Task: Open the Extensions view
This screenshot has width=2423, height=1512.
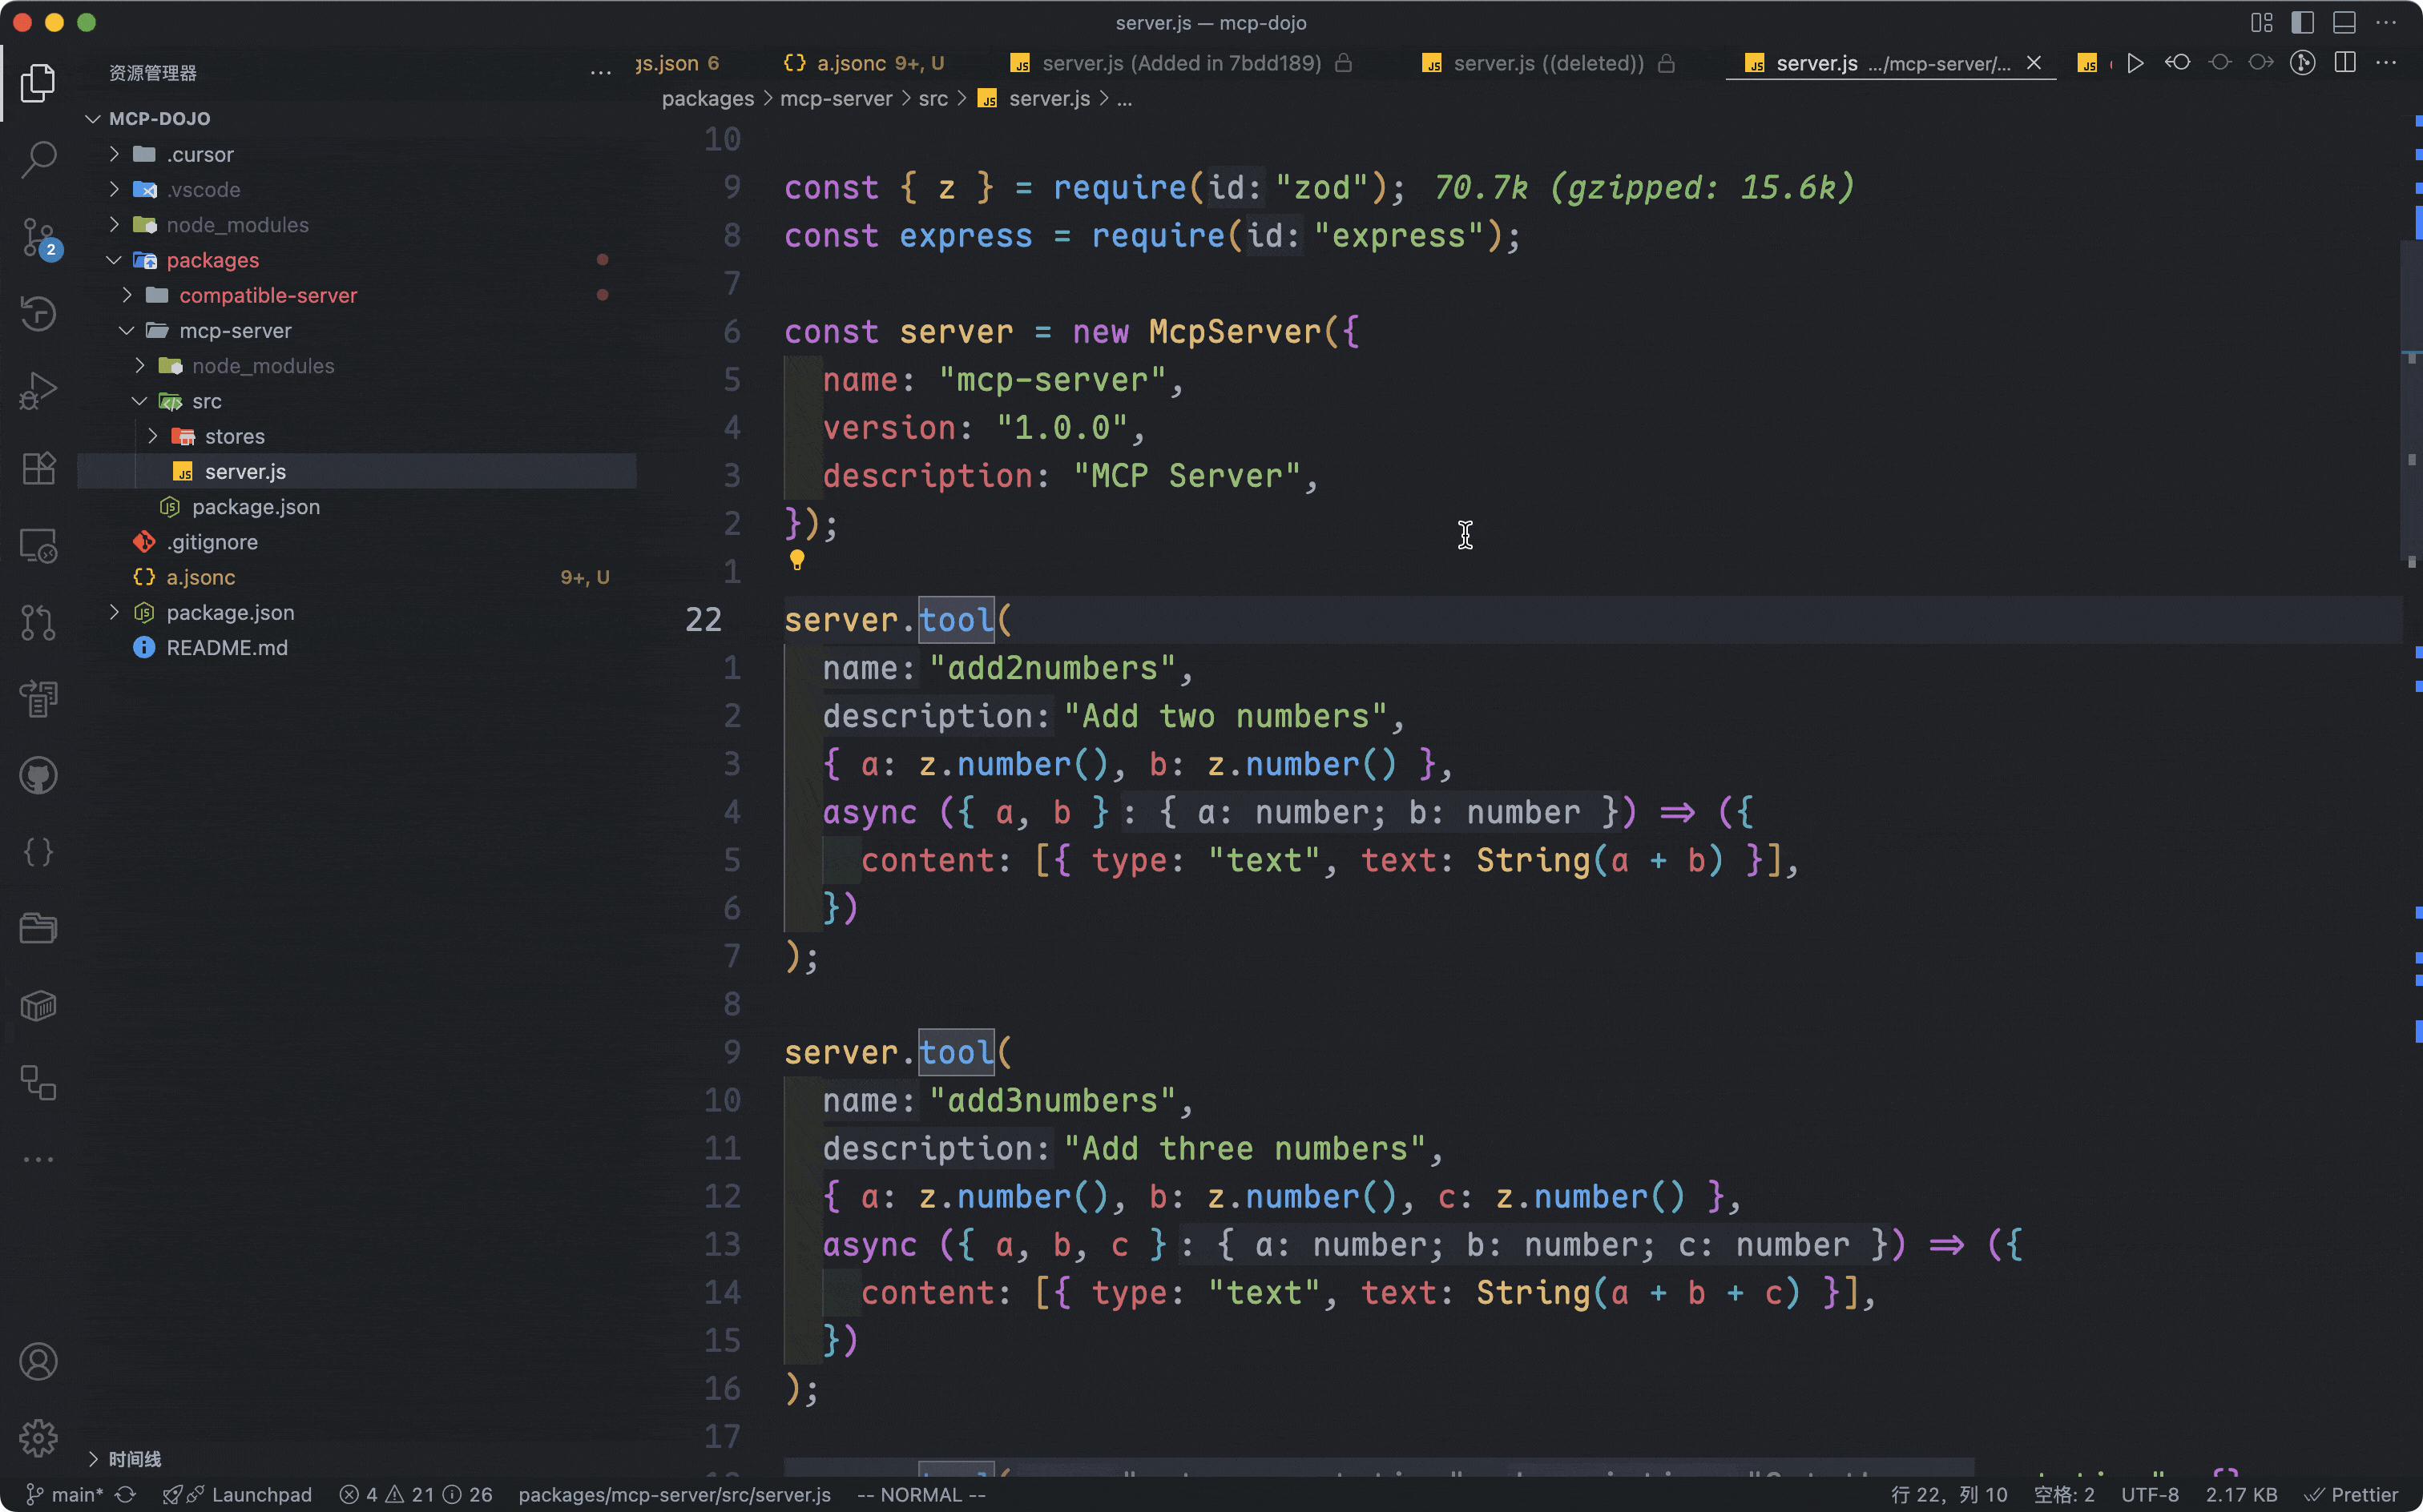Action: (x=38, y=468)
